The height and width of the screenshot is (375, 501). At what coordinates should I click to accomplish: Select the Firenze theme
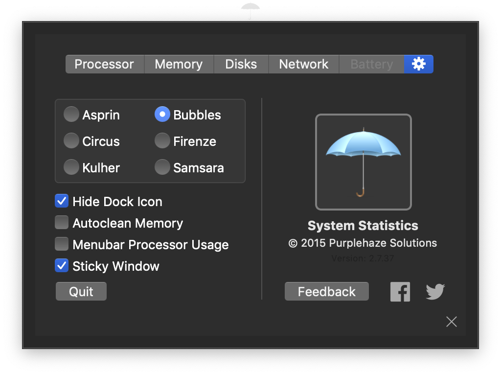pos(162,141)
